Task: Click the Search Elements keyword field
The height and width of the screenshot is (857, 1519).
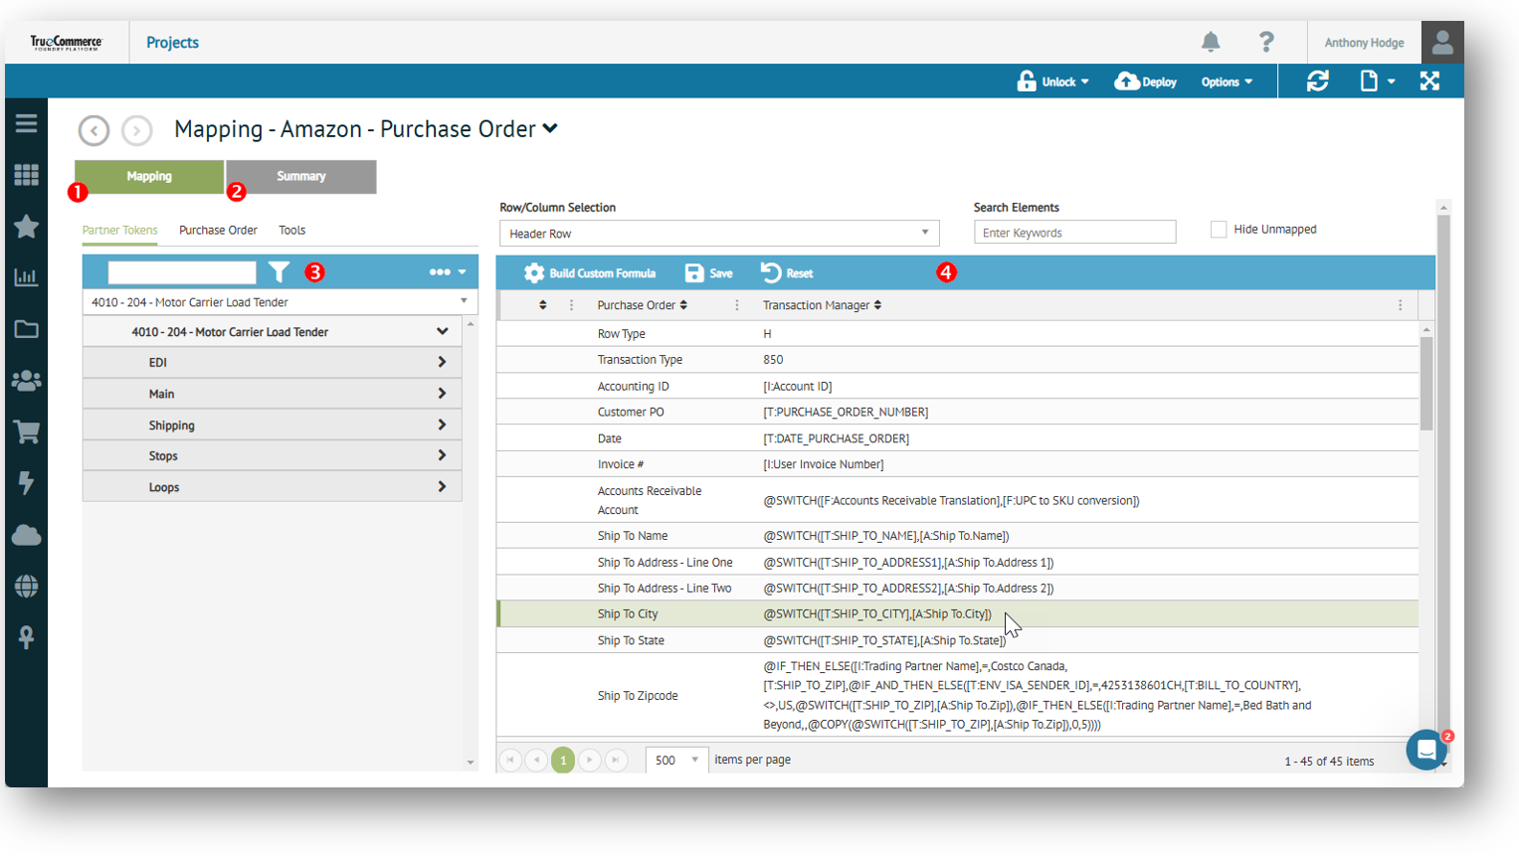Action: (1074, 233)
